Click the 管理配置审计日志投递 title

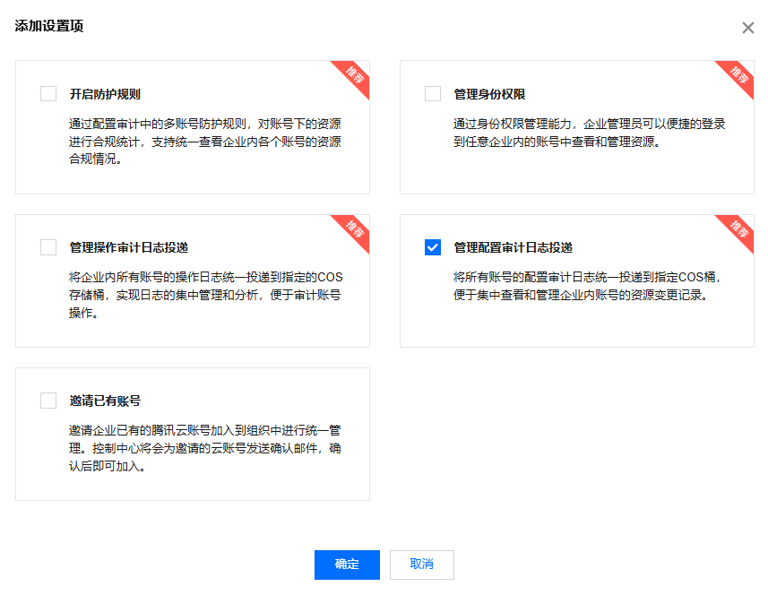513,248
